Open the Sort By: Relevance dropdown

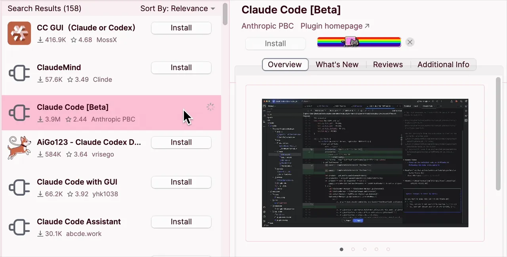click(x=177, y=8)
